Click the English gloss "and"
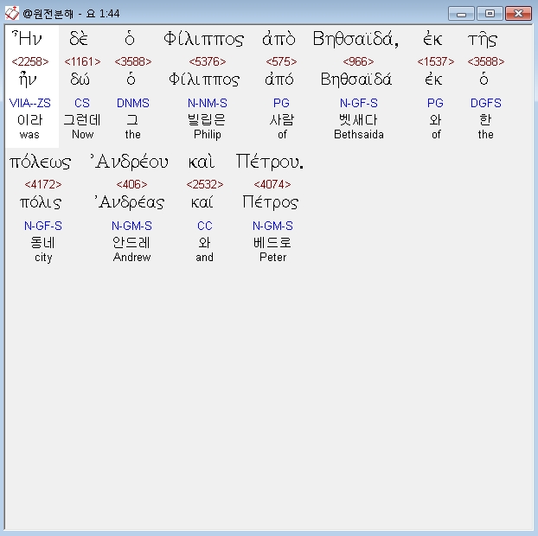The image size is (538, 536). [x=204, y=258]
